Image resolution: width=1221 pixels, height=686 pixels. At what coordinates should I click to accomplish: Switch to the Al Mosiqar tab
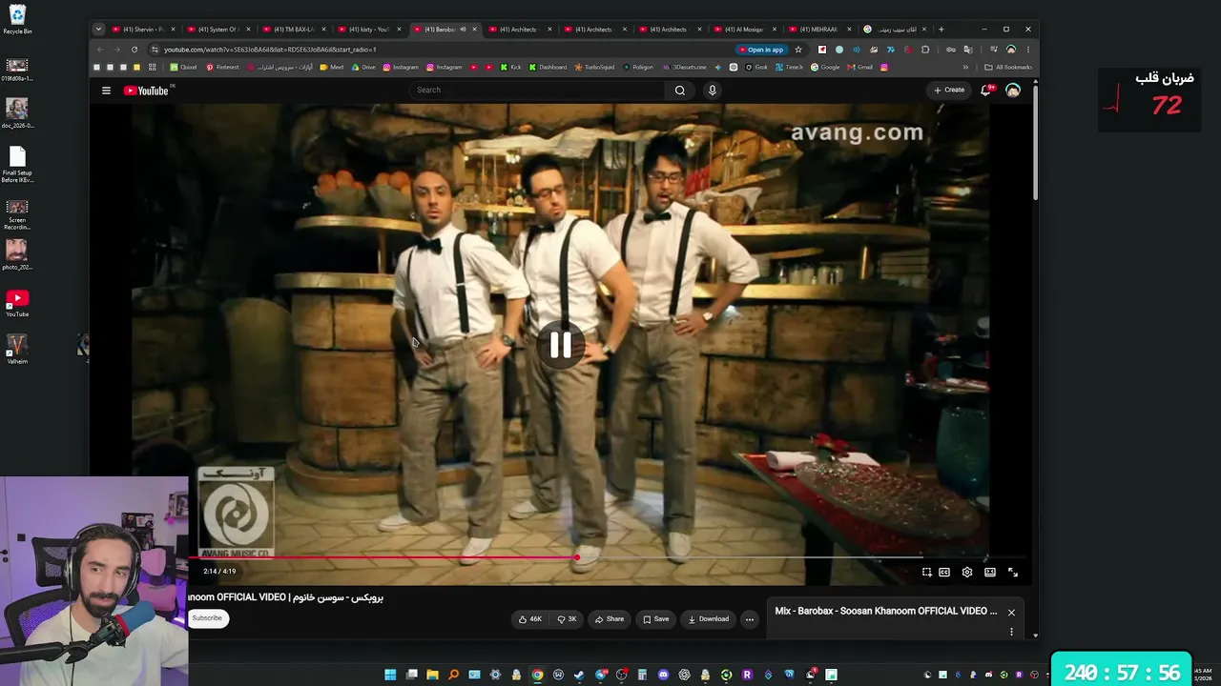744,30
